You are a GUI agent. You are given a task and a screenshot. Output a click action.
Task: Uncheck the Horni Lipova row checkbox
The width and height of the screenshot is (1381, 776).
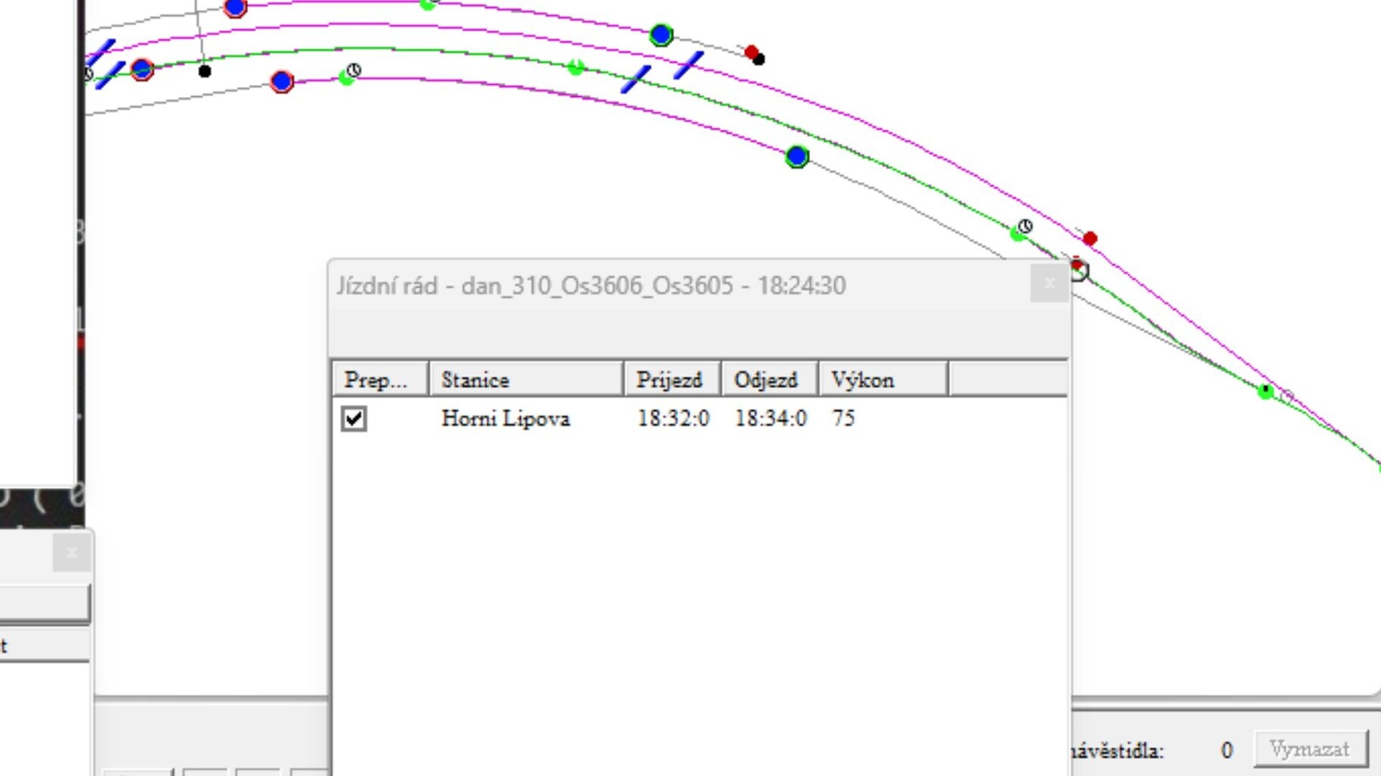pyautogui.click(x=353, y=418)
